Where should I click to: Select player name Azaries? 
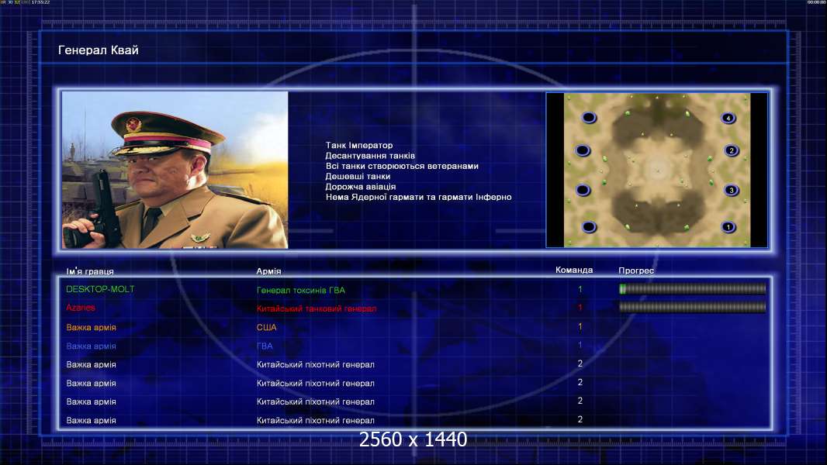click(x=81, y=308)
